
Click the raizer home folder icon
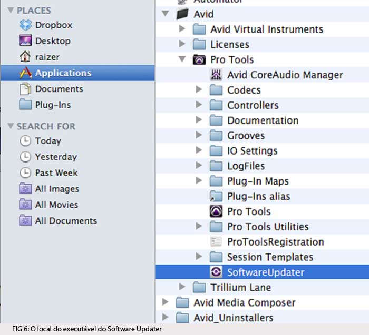(25, 57)
